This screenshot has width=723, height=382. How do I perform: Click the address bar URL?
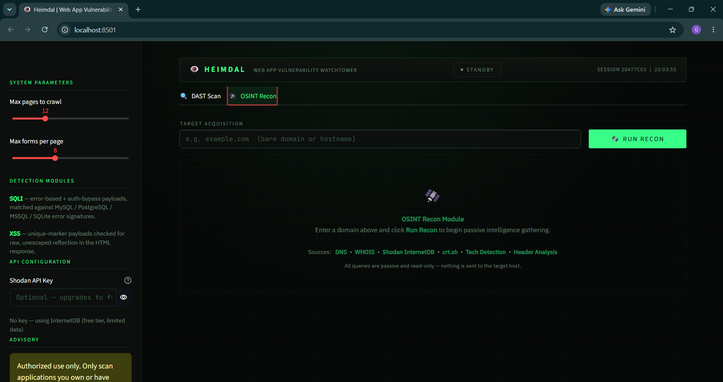95,30
